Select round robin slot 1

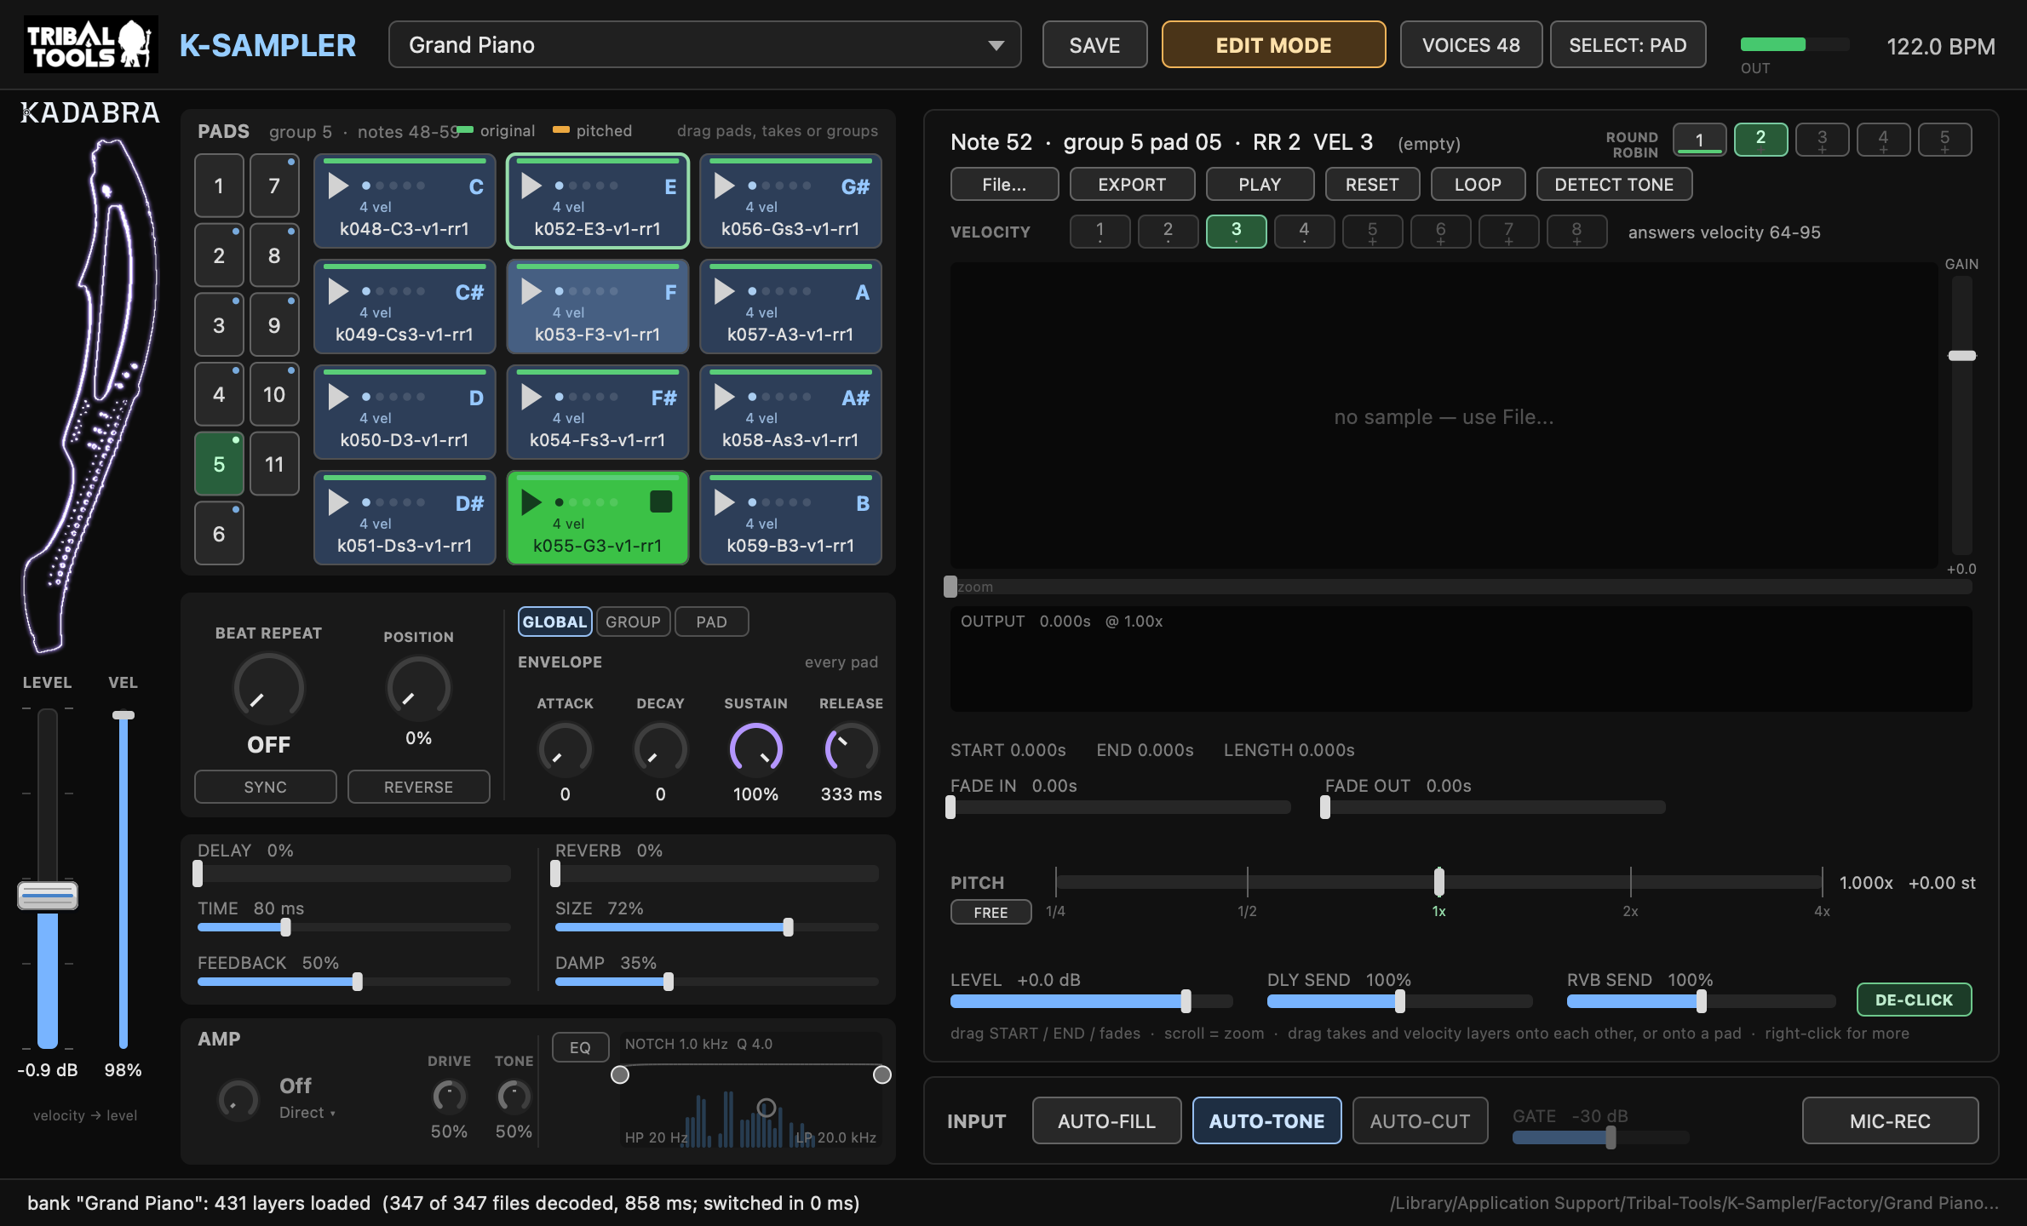coord(1699,140)
